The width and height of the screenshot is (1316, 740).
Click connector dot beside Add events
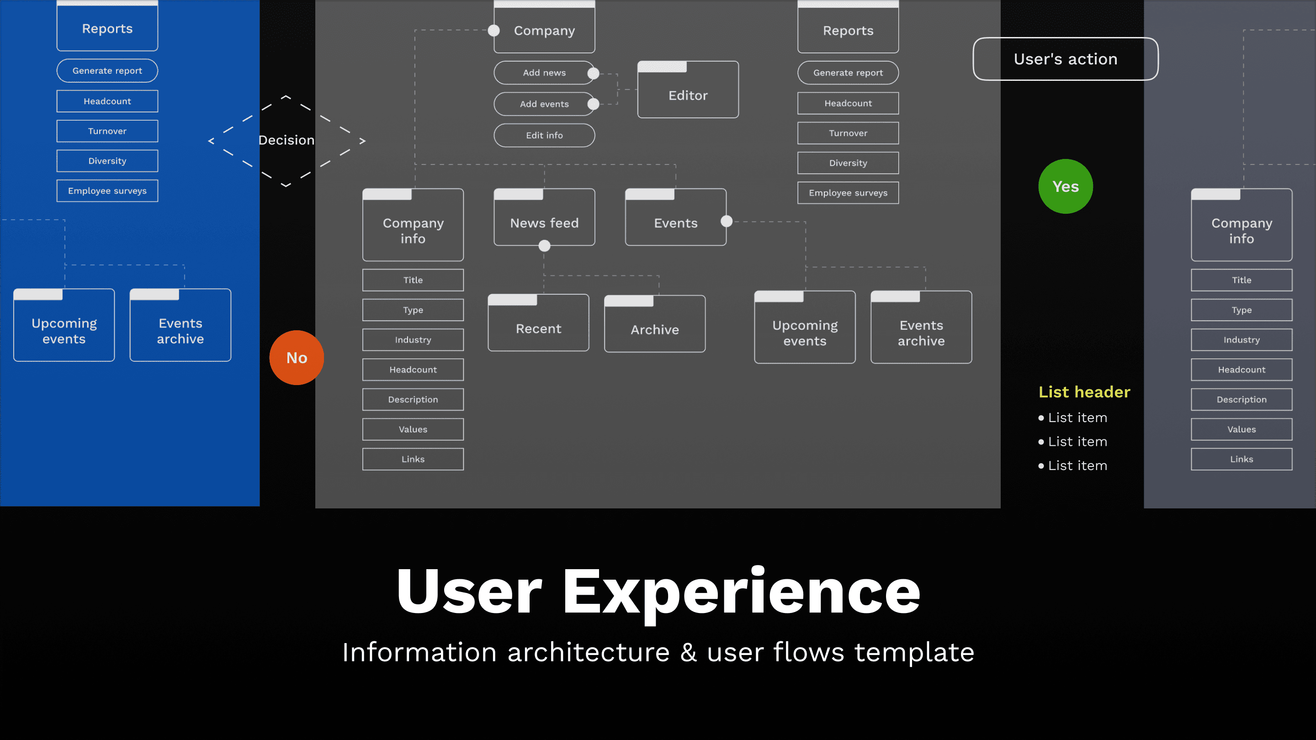[x=593, y=104]
